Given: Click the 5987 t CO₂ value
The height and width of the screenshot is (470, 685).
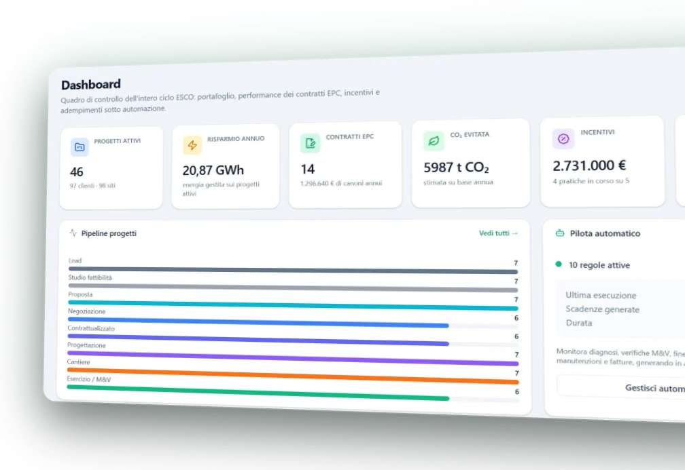Looking at the screenshot, I should pos(456,168).
